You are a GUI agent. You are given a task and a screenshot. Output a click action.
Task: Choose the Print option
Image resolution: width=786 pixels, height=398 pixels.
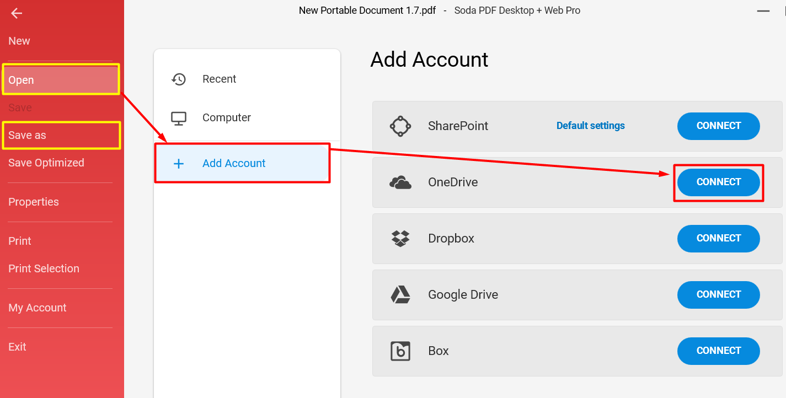[x=20, y=241]
